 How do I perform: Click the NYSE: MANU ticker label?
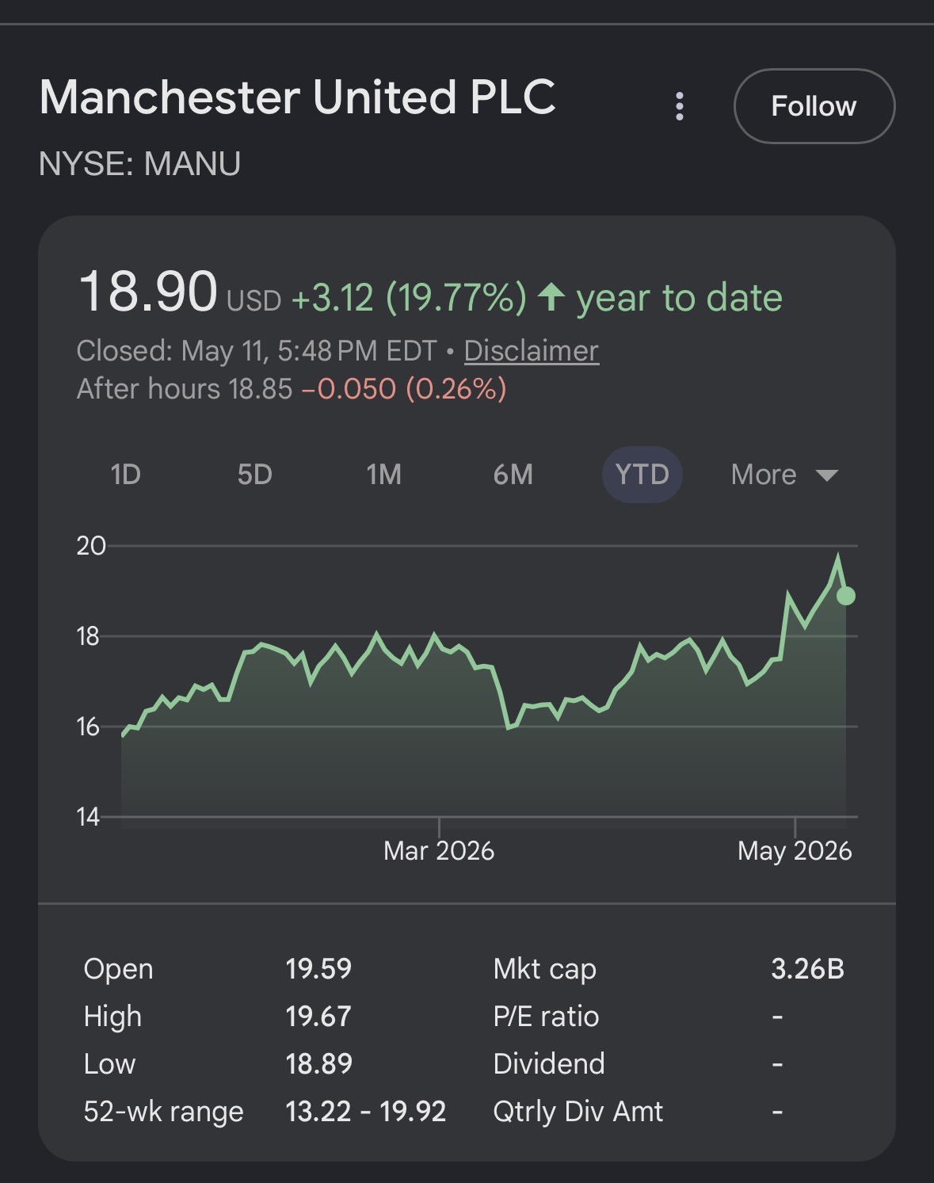(x=139, y=164)
